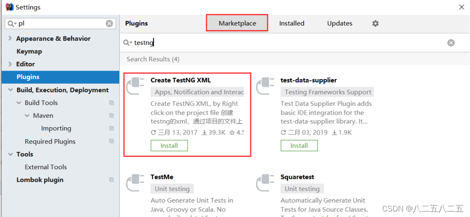This screenshot has width=470, height=217.
Task: Select Plugins in the settings tree
Action: point(60,77)
